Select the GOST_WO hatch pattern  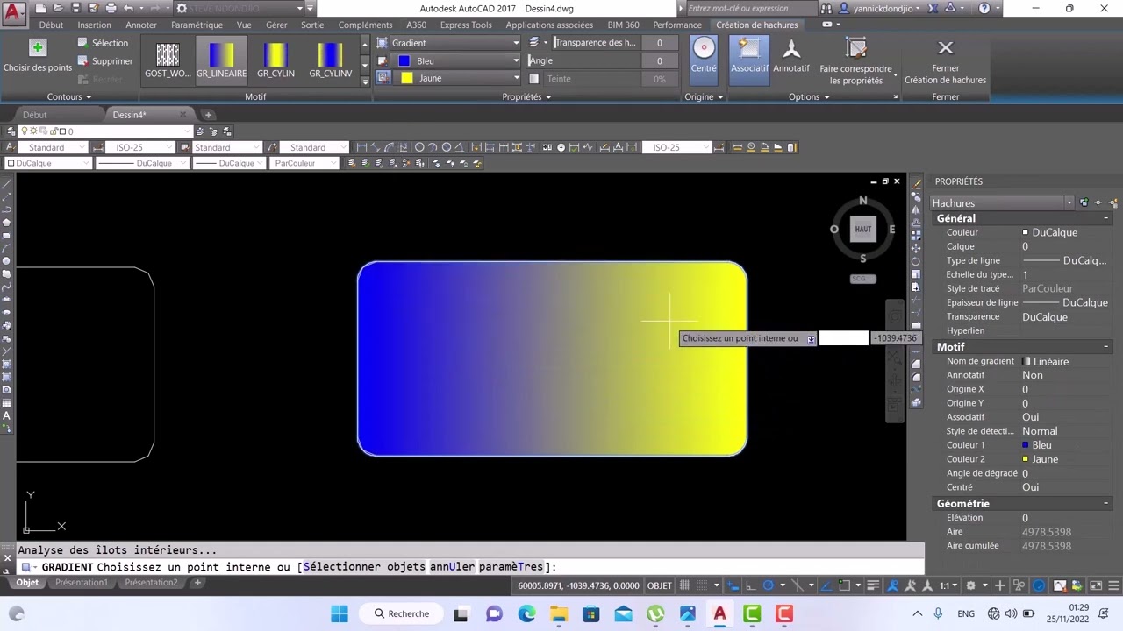click(x=168, y=60)
